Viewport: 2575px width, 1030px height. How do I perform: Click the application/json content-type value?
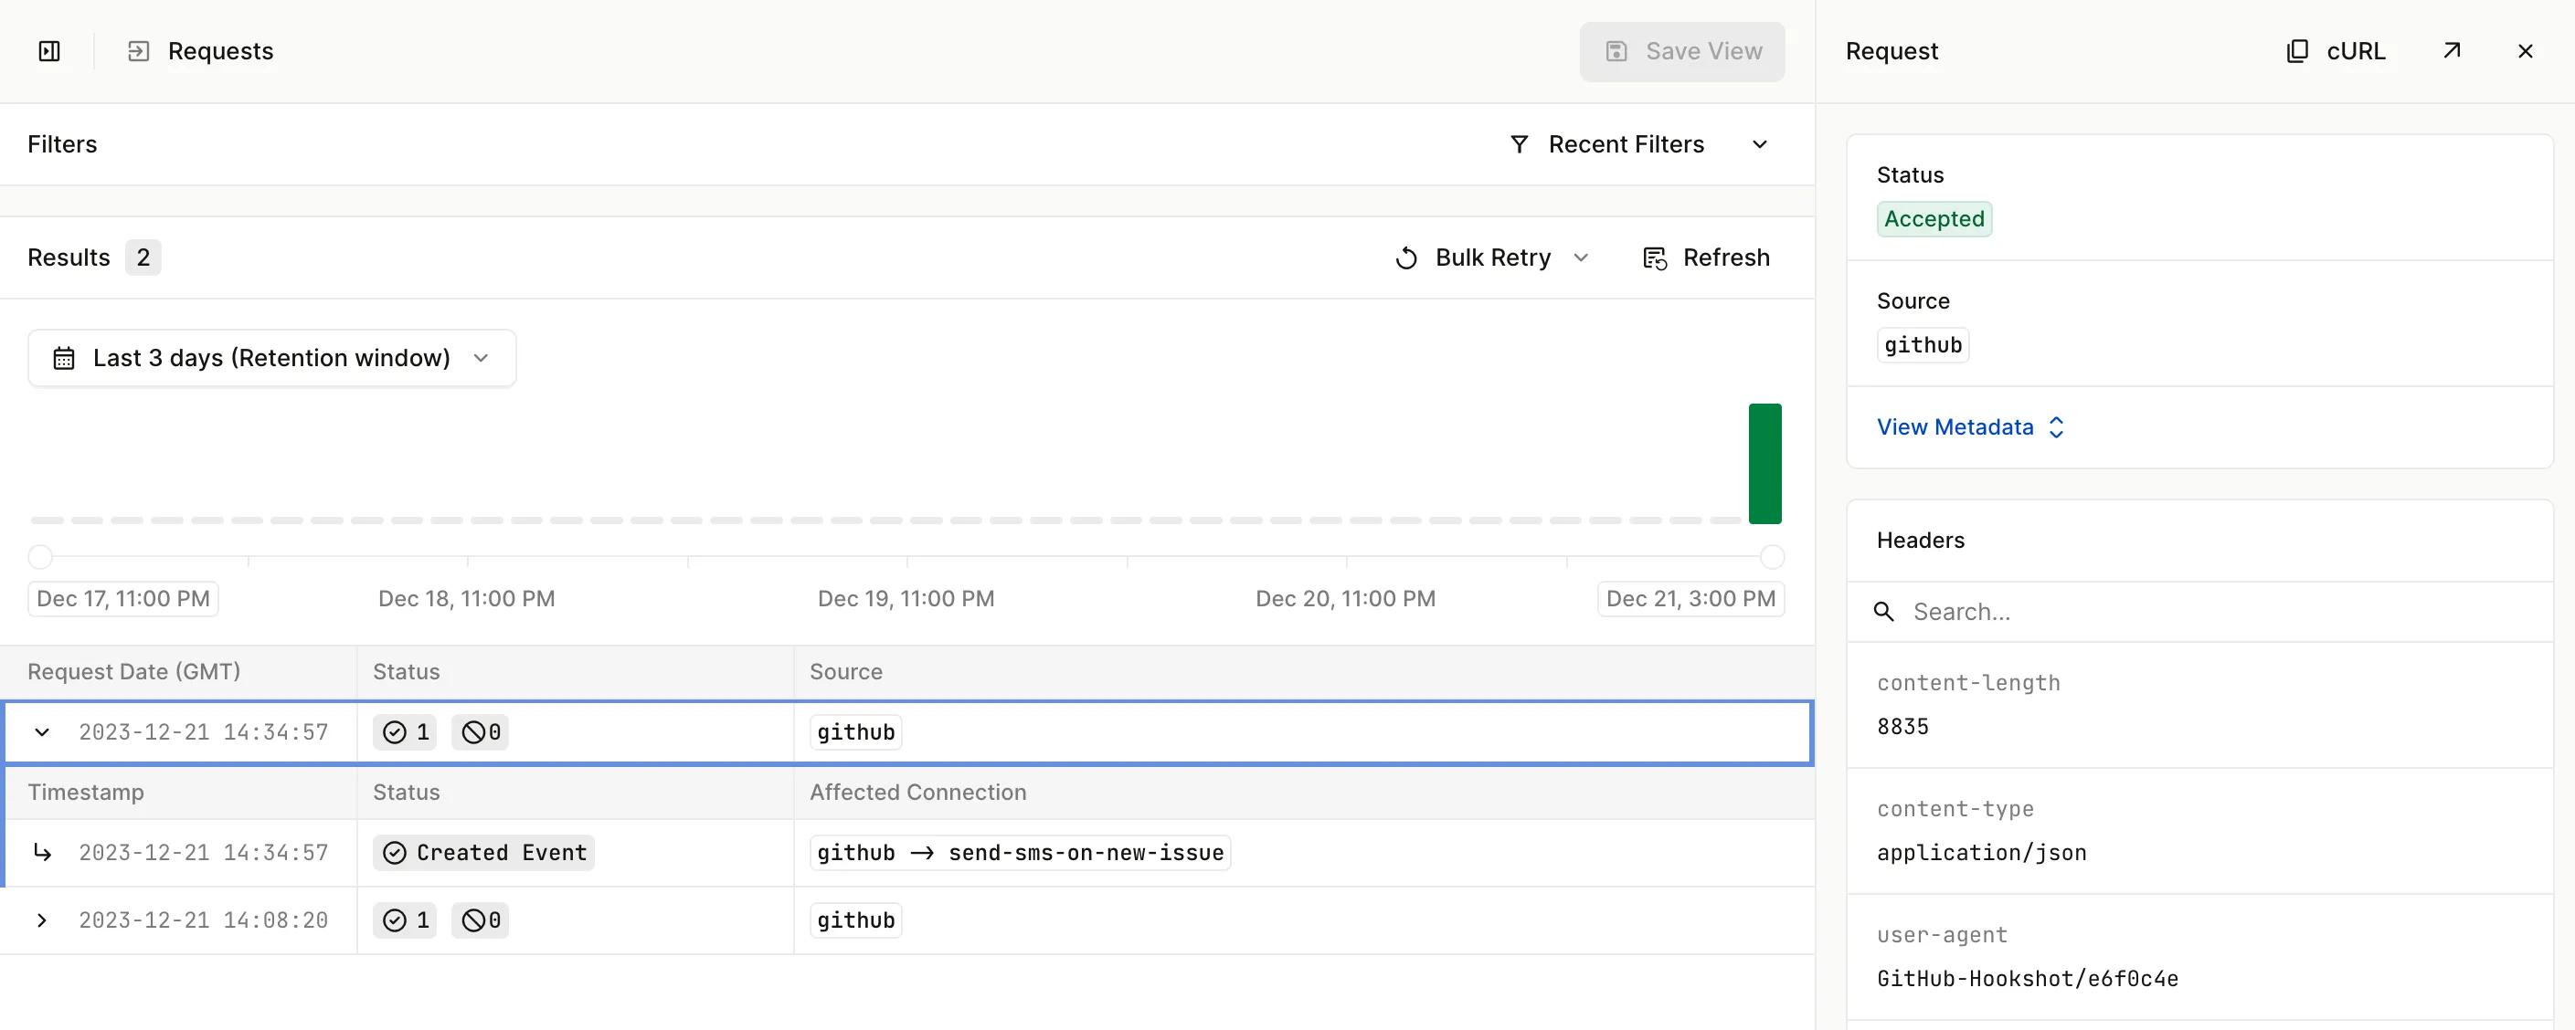pos(1981,852)
